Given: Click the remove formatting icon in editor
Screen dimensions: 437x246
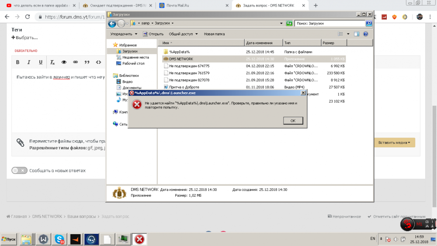Looking at the screenshot, I should [x=52, y=62].
